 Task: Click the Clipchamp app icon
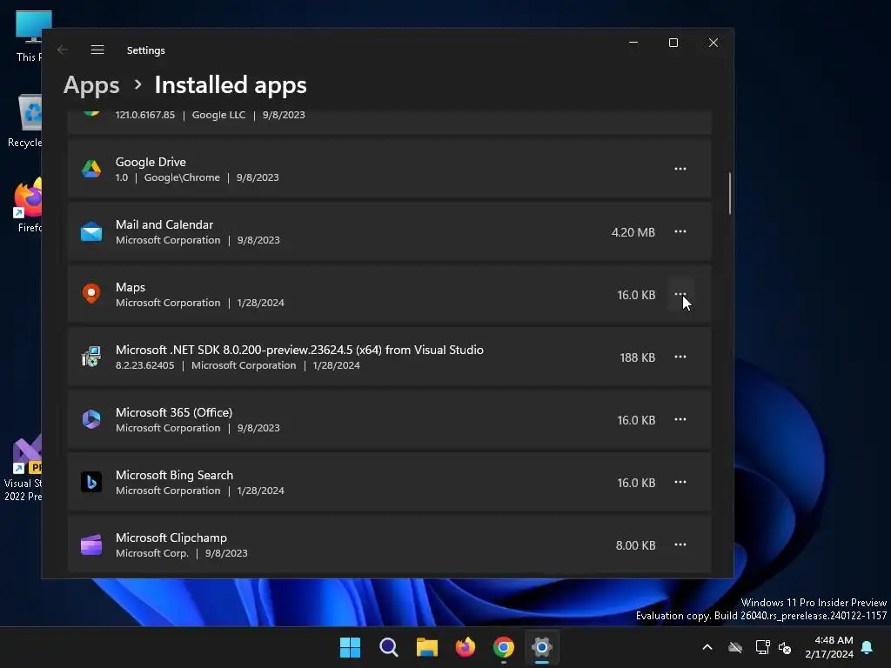90,544
